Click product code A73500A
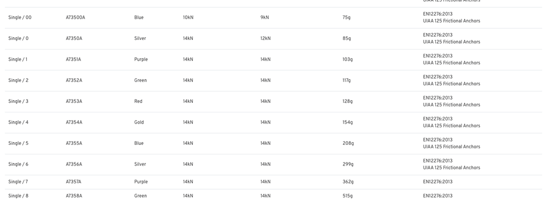 (x=75, y=18)
